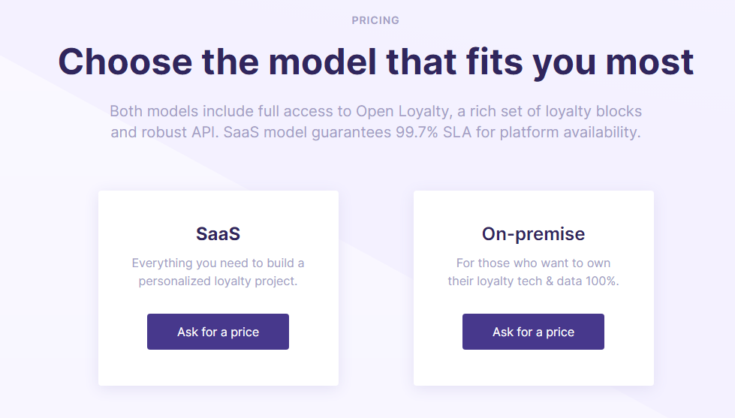Click 'For those who want to own' text
Viewport: 735px width, 418px height.
tap(533, 263)
